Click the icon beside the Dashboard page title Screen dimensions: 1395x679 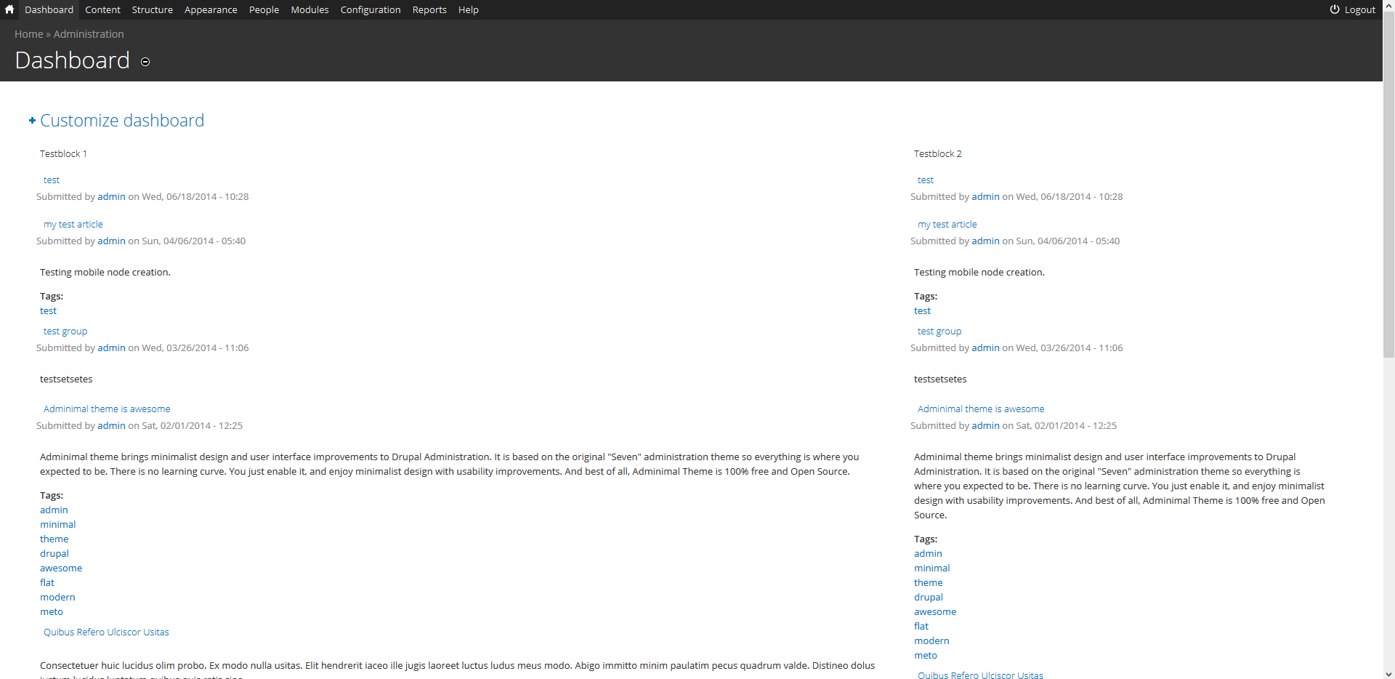(145, 62)
